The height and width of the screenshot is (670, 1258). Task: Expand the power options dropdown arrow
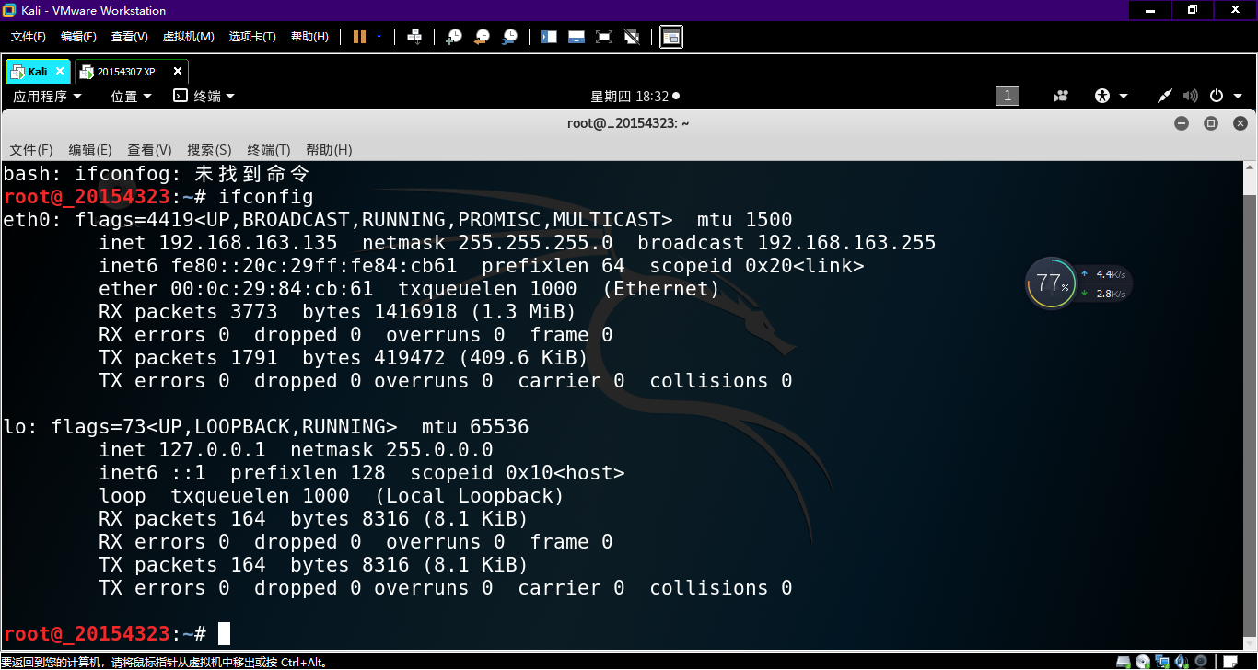(x=379, y=37)
